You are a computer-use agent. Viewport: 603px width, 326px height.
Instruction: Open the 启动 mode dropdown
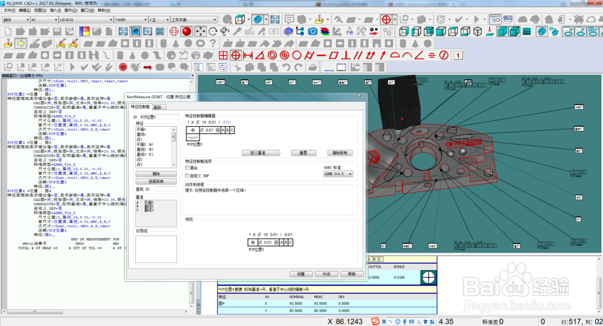pos(16,20)
